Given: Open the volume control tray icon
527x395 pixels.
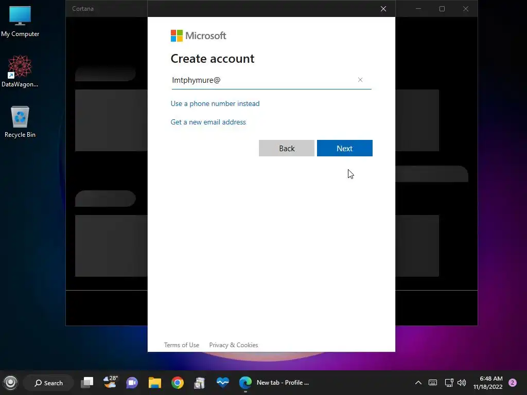Looking at the screenshot, I should [x=462, y=383].
